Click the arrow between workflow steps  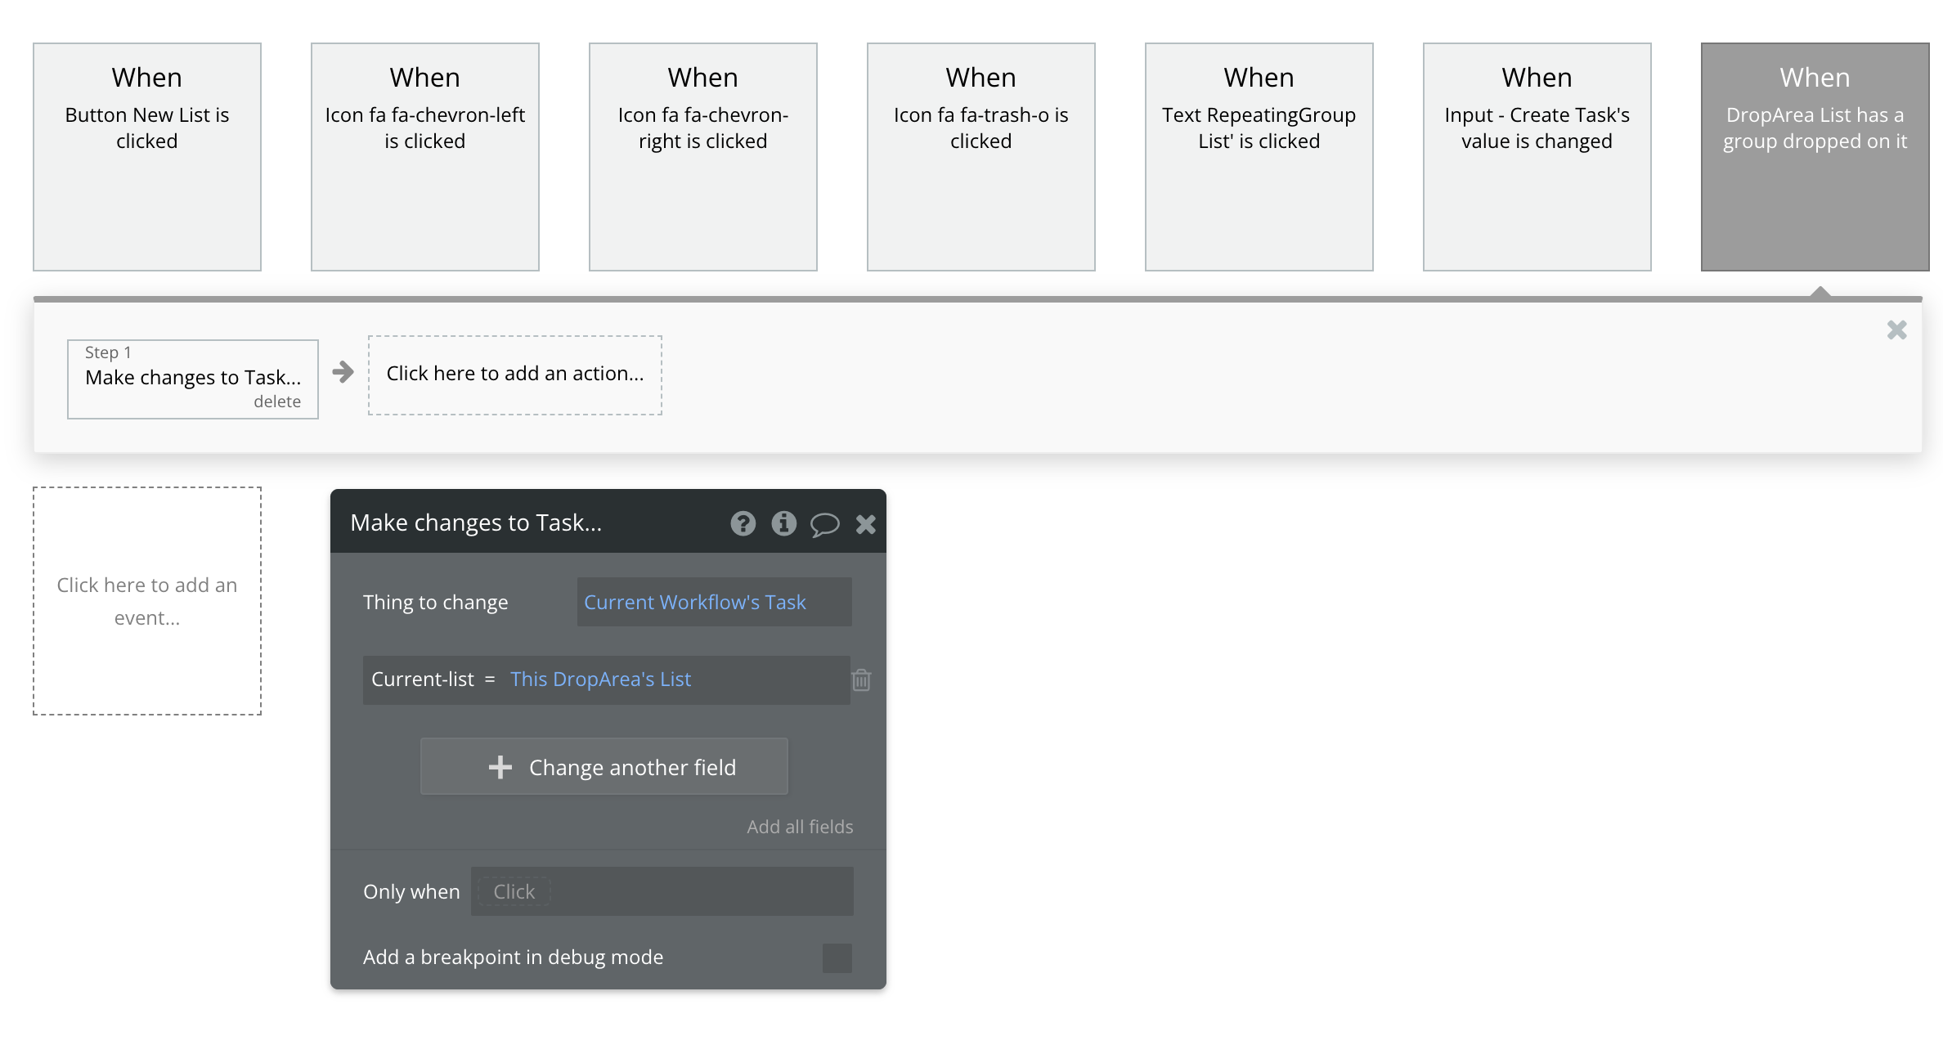point(343,373)
